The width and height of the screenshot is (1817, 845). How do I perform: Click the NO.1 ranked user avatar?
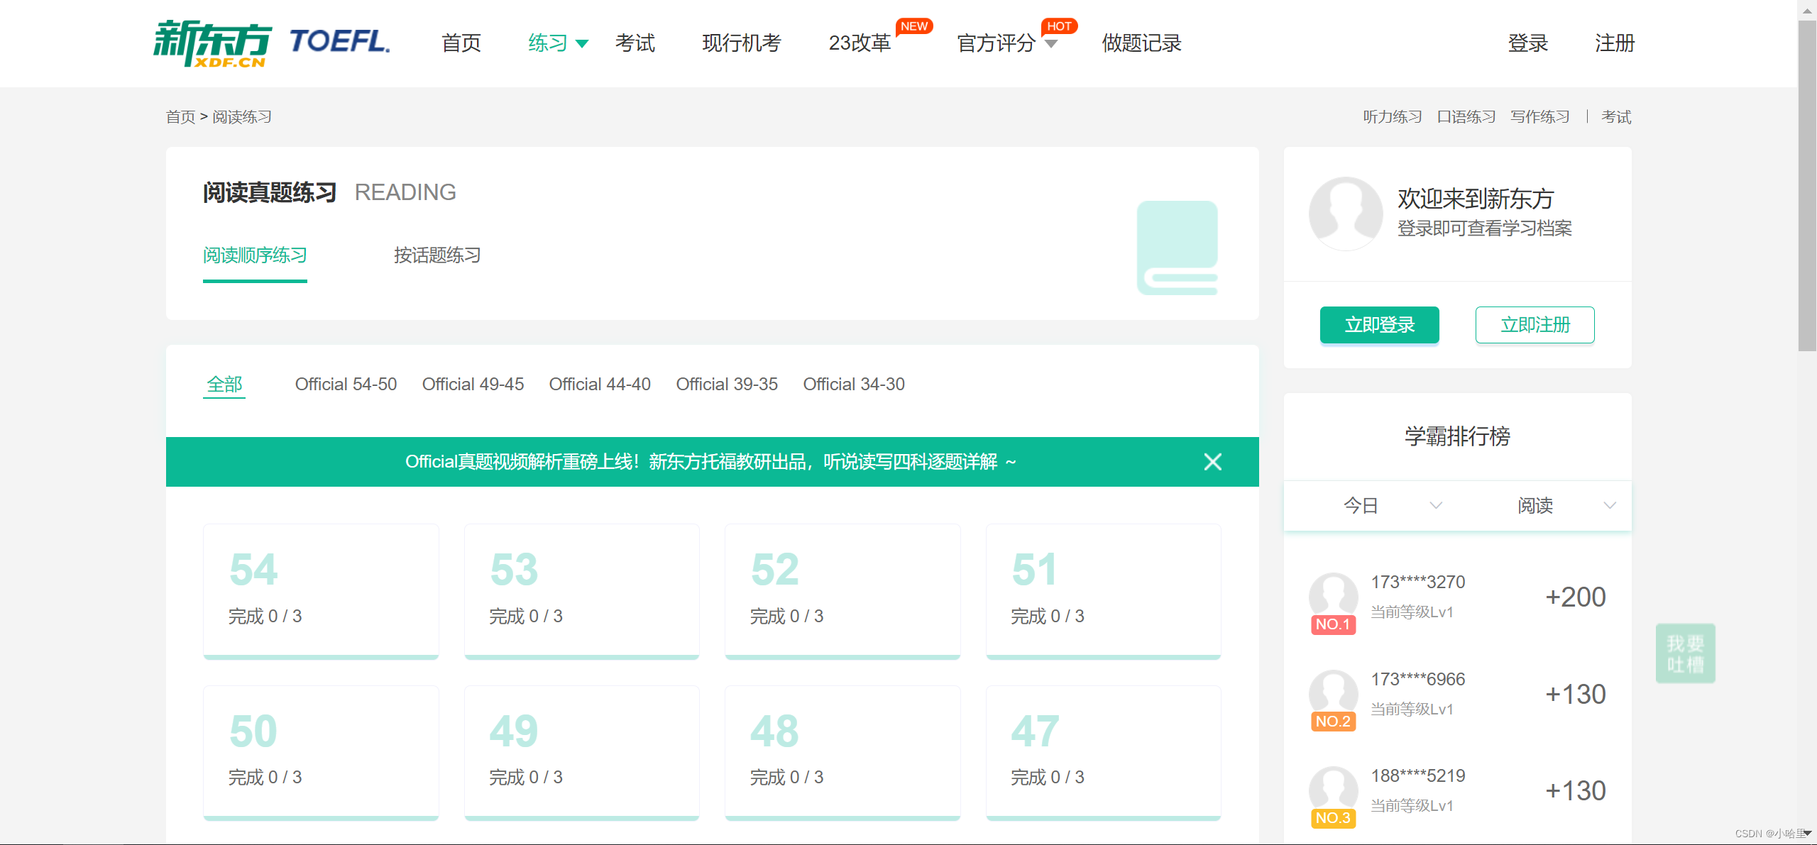tap(1333, 596)
